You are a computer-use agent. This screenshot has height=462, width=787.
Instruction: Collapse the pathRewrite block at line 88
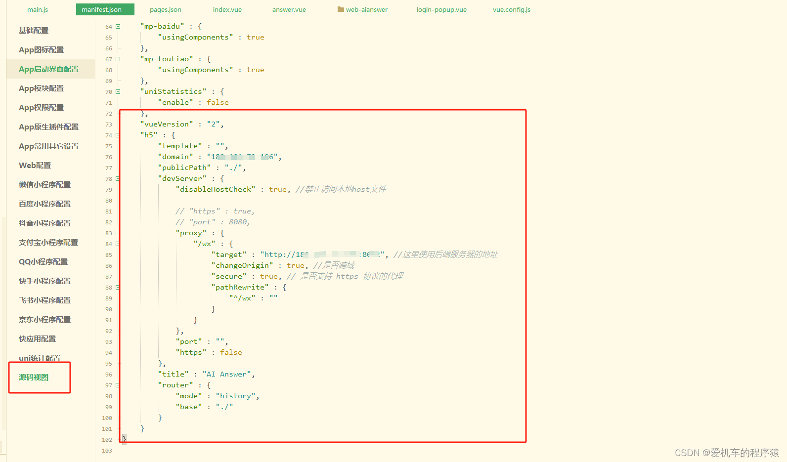click(x=118, y=287)
